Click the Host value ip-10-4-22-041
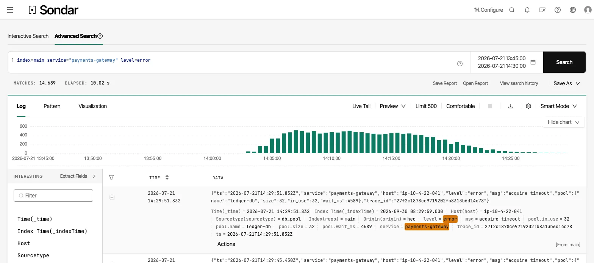Image resolution: width=594 pixels, height=263 pixels. coord(502,211)
